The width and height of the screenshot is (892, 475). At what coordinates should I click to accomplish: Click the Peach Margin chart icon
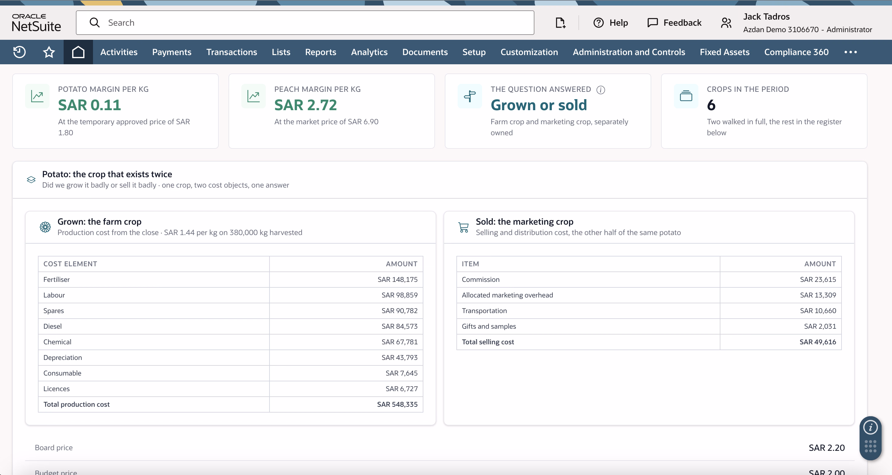click(254, 96)
